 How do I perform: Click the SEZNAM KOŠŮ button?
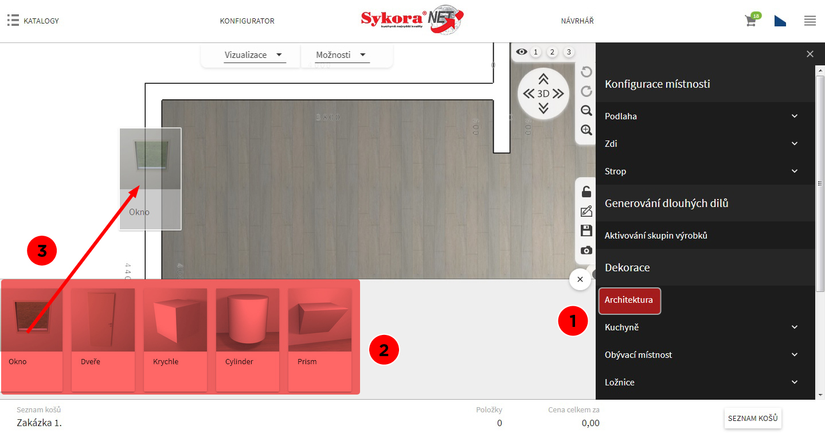tap(752, 419)
